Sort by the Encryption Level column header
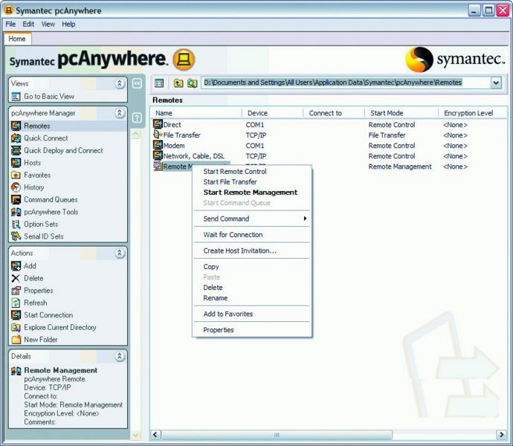513x446 pixels. pos(472,113)
